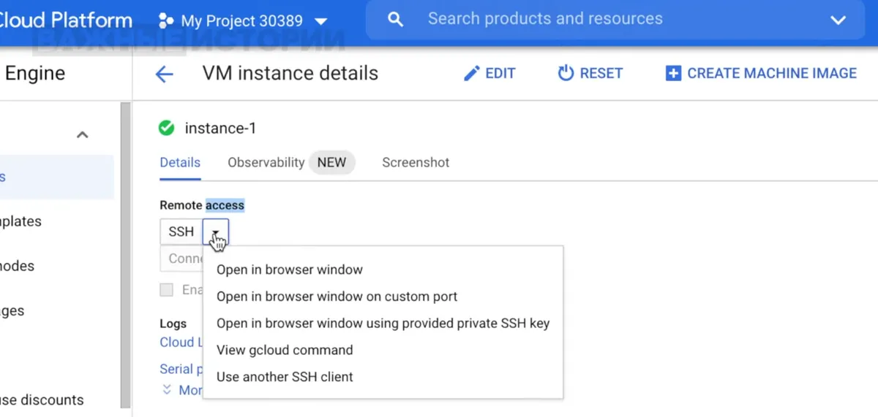
Task: Toggle the checkbox under the Connect field
Action: click(x=167, y=290)
